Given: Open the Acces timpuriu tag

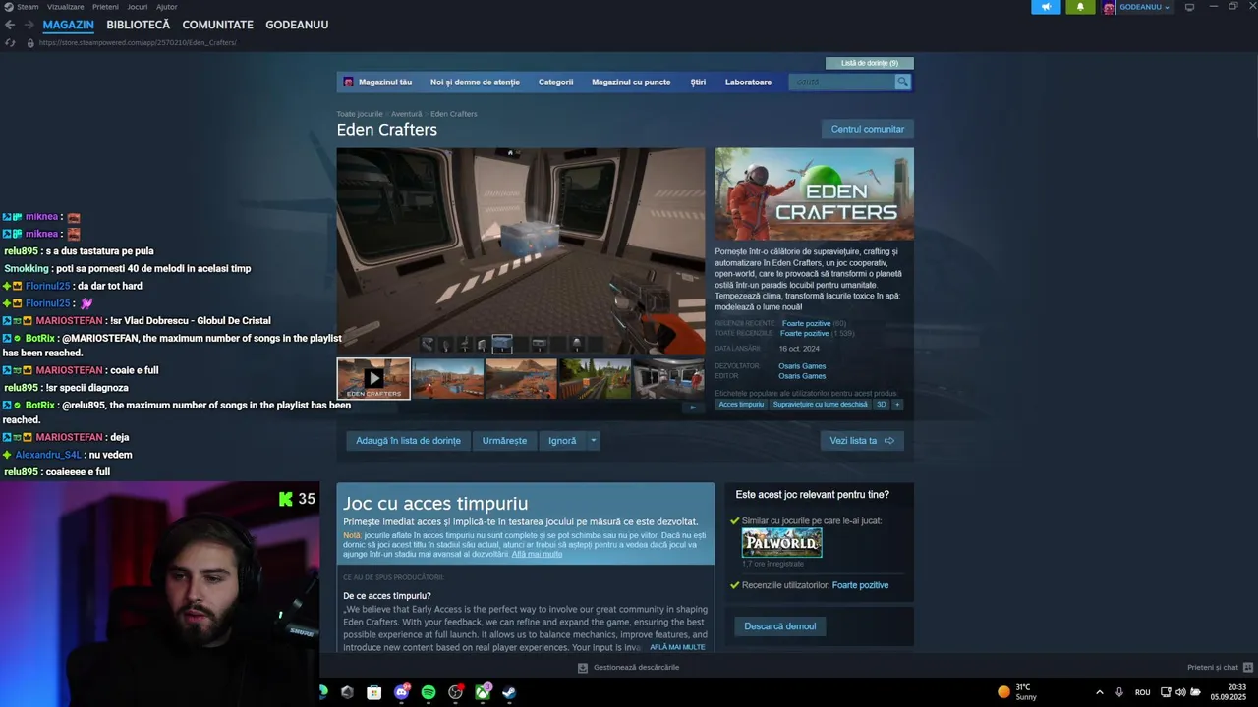Looking at the screenshot, I should click(x=741, y=405).
